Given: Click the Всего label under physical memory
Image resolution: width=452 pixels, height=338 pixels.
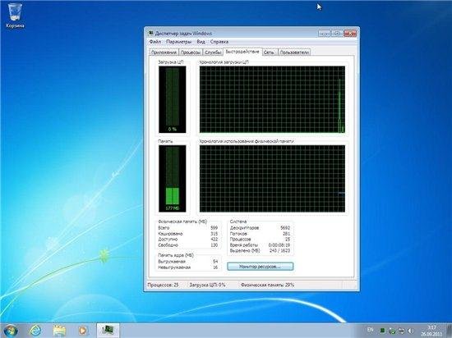Looking at the screenshot, I should click(x=164, y=227).
